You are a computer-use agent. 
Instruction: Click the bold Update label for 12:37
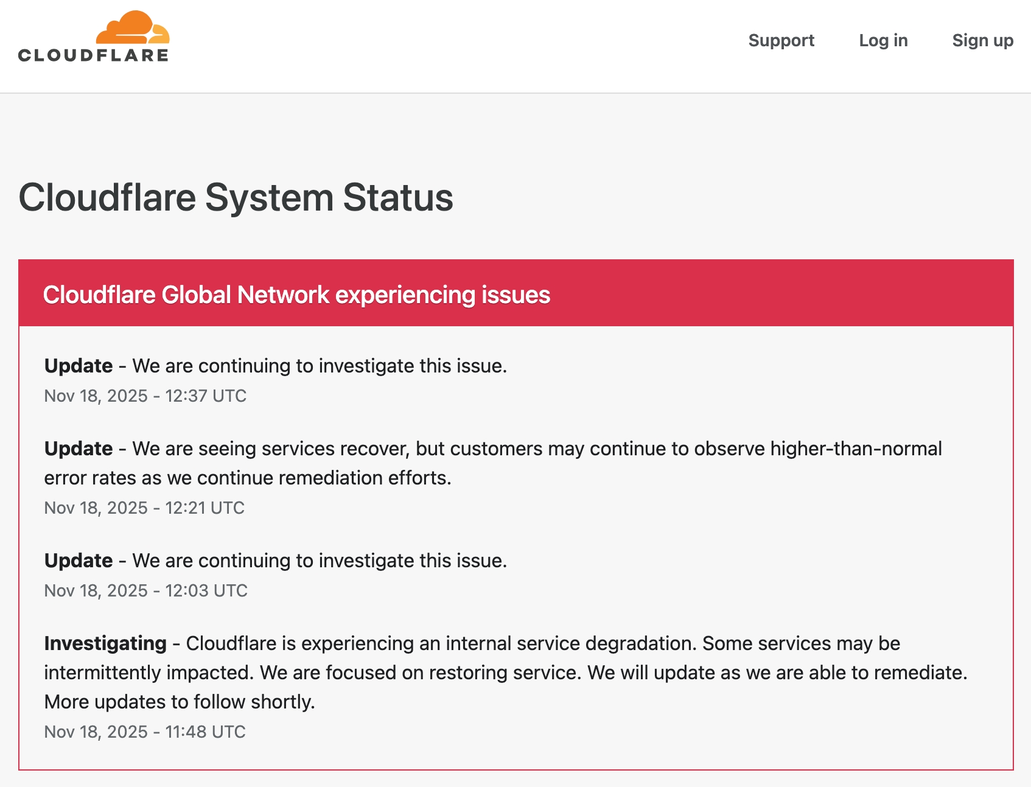[79, 366]
